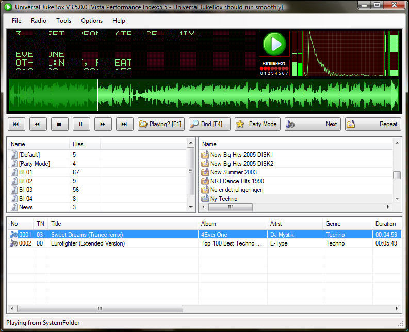Viewport: 409px width, 332px height.
Task: Open the Options menu
Action: pyautogui.click(x=92, y=21)
